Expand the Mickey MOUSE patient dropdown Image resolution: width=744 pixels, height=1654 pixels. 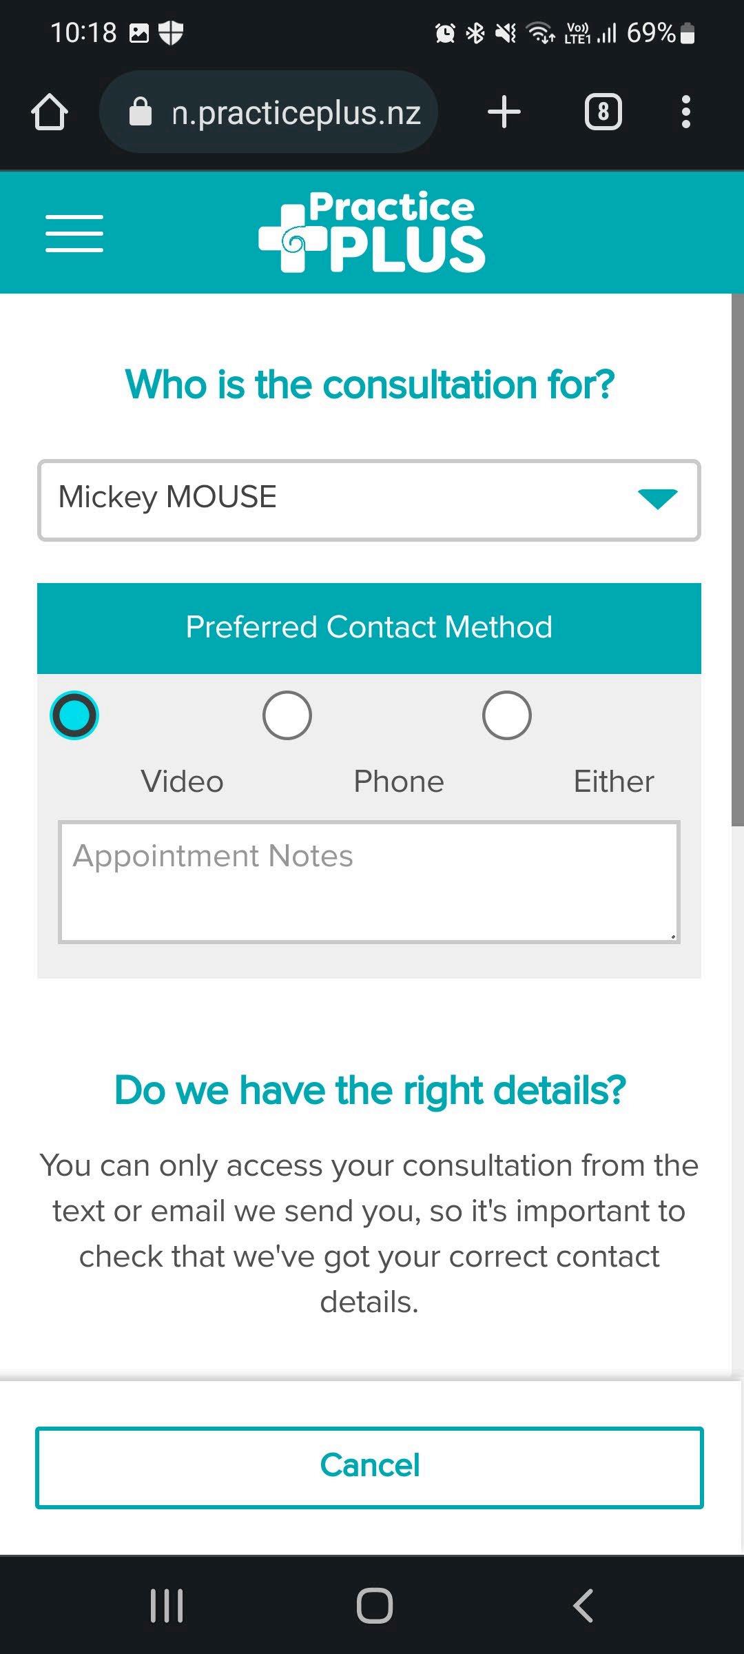344,500
